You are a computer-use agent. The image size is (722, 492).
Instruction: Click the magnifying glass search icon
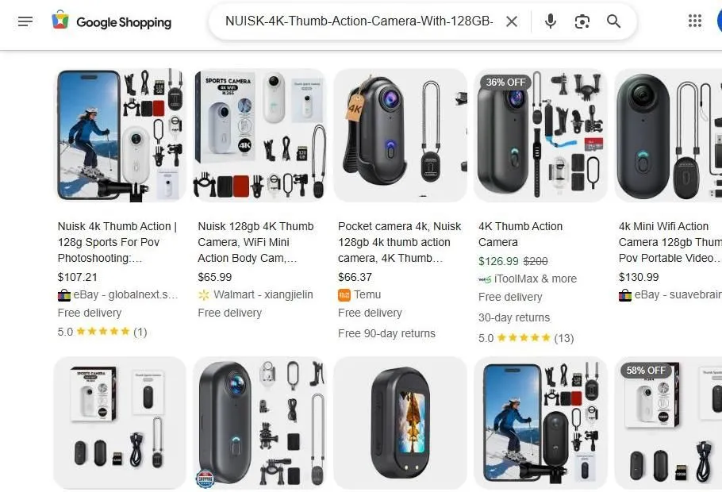pyautogui.click(x=613, y=21)
